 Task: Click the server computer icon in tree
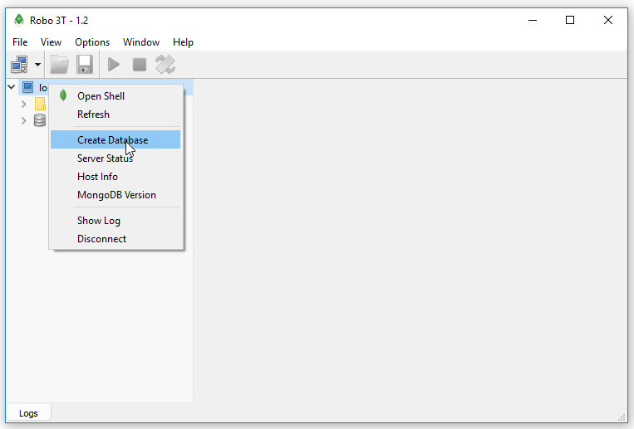click(28, 87)
